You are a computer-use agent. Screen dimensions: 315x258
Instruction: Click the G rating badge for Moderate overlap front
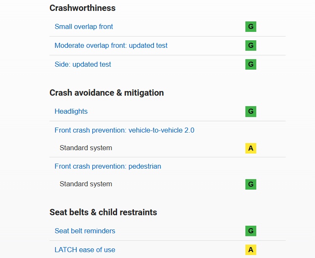point(251,45)
